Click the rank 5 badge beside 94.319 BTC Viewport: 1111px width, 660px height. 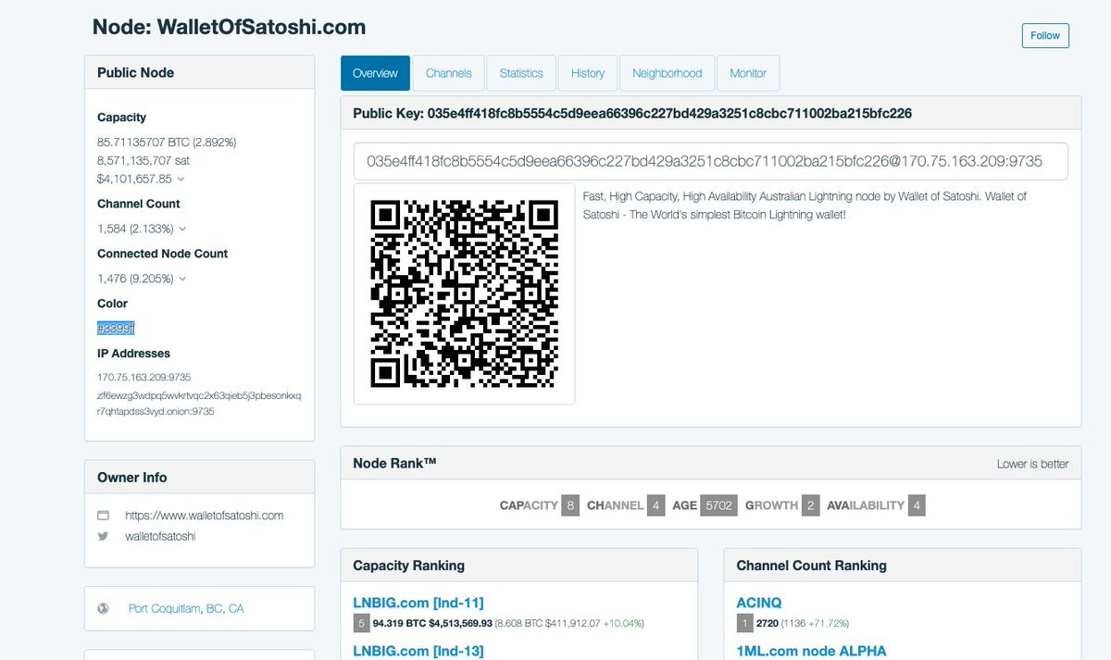pyautogui.click(x=361, y=623)
